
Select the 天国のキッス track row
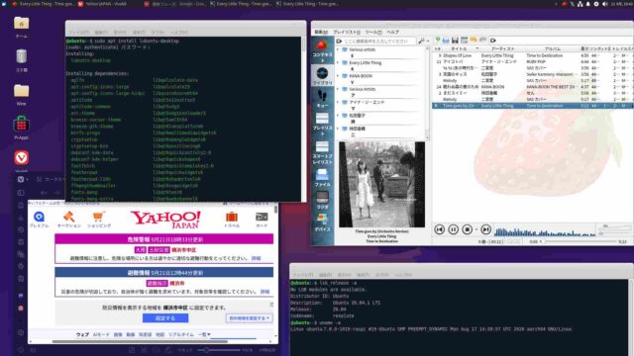(532, 74)
